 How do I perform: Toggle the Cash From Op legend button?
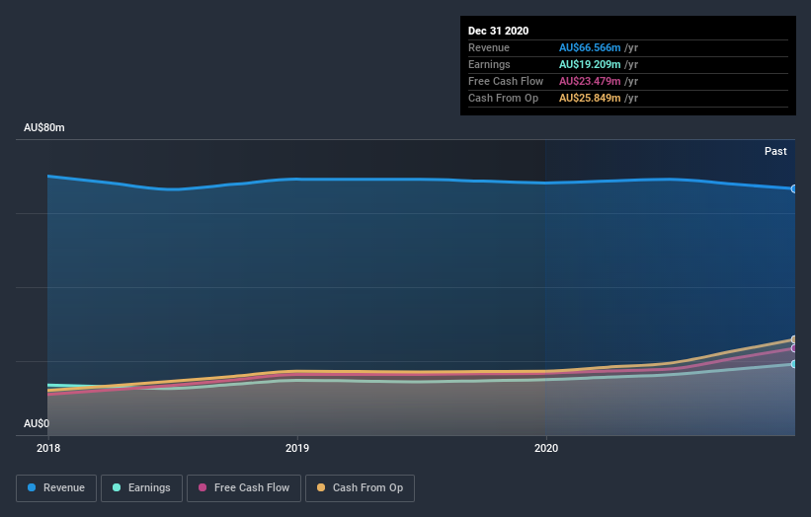tap(360, 488)
